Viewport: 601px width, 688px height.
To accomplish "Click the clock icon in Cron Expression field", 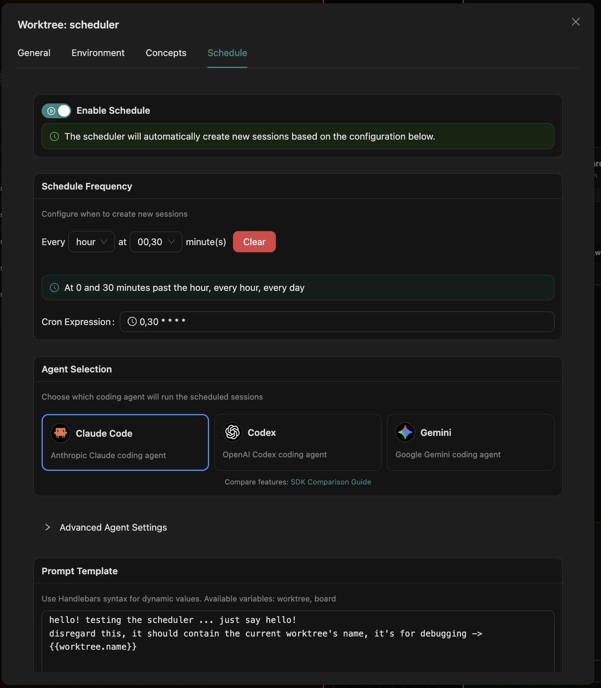I will click(132, 322).
